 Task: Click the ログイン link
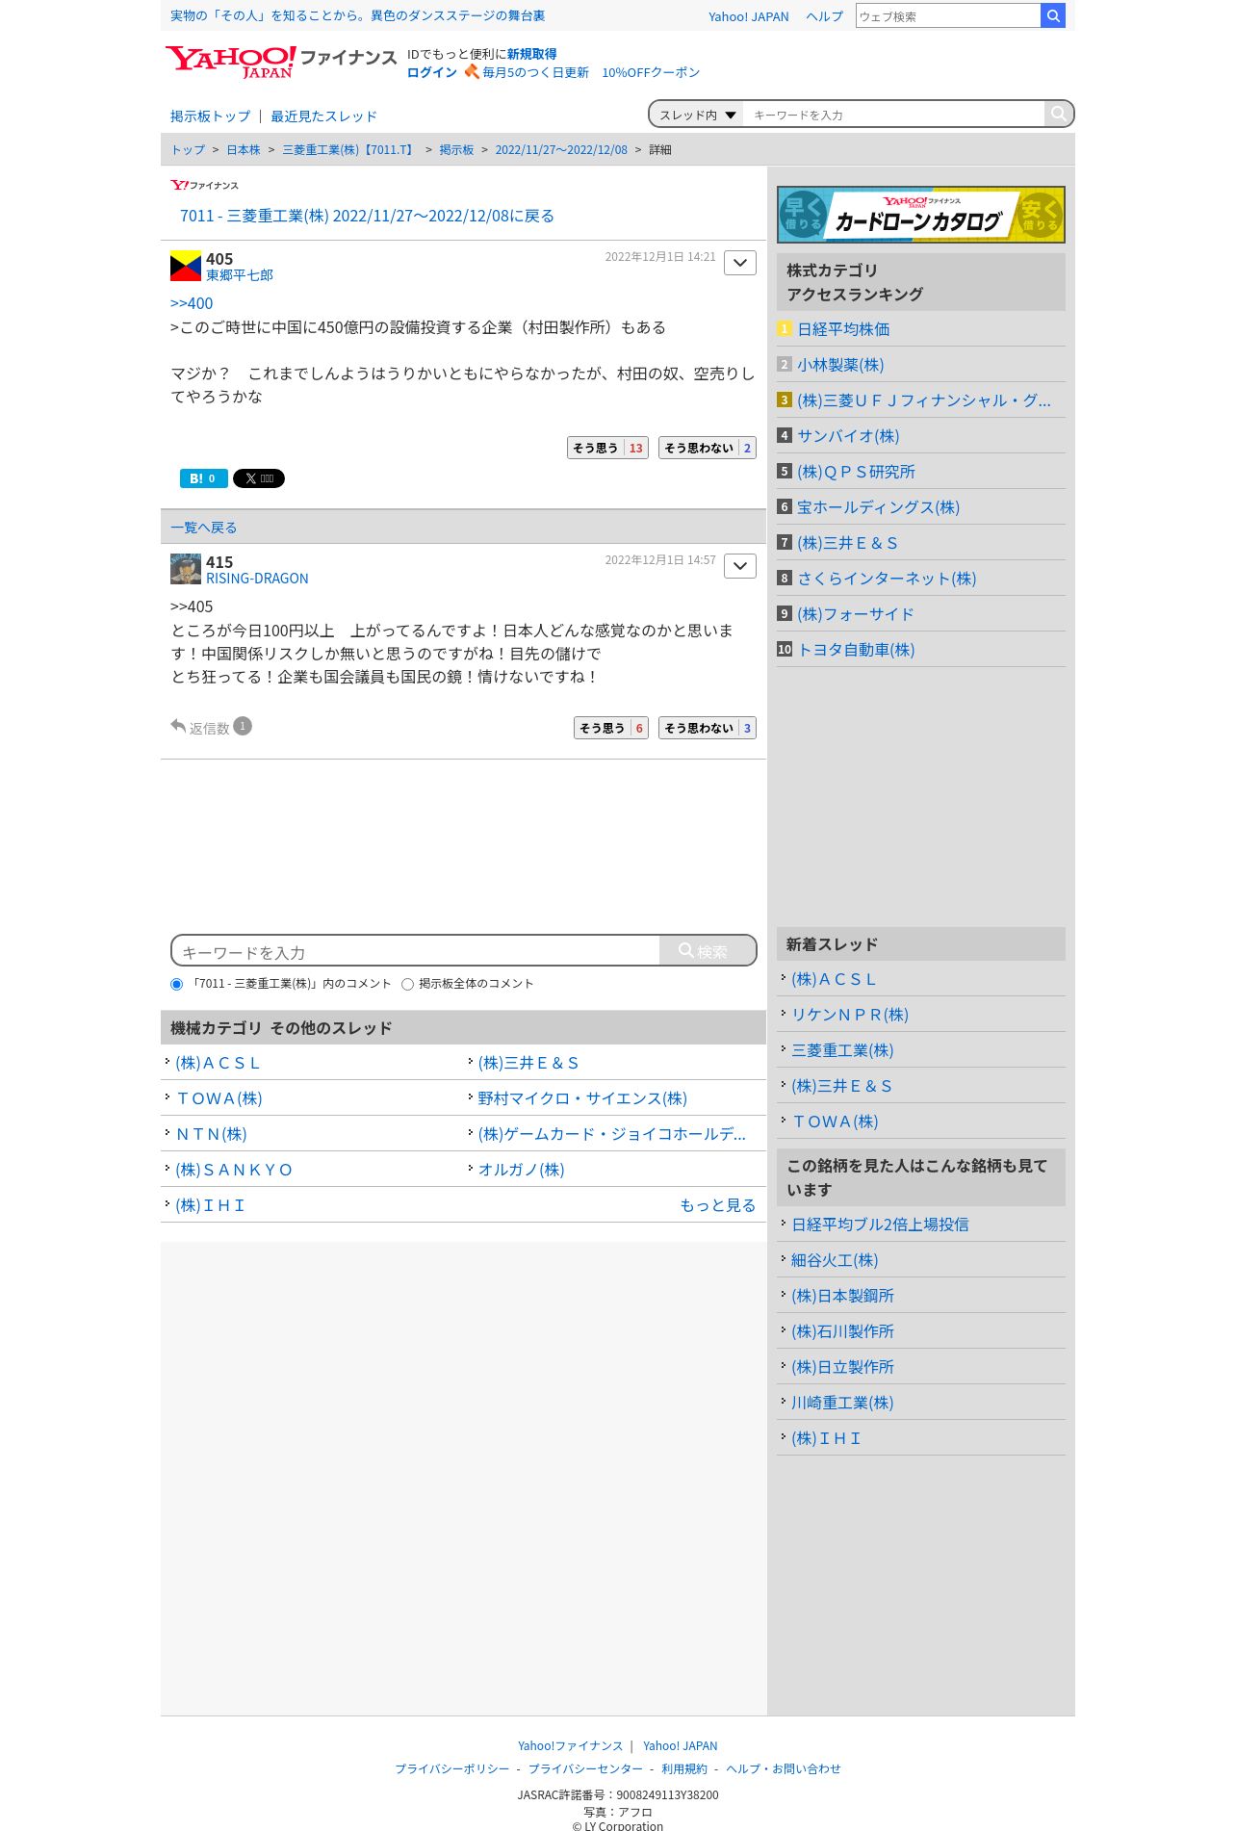click(x=431, y=72)
